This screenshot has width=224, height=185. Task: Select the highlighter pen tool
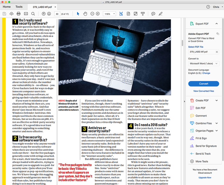pos(160,14)
